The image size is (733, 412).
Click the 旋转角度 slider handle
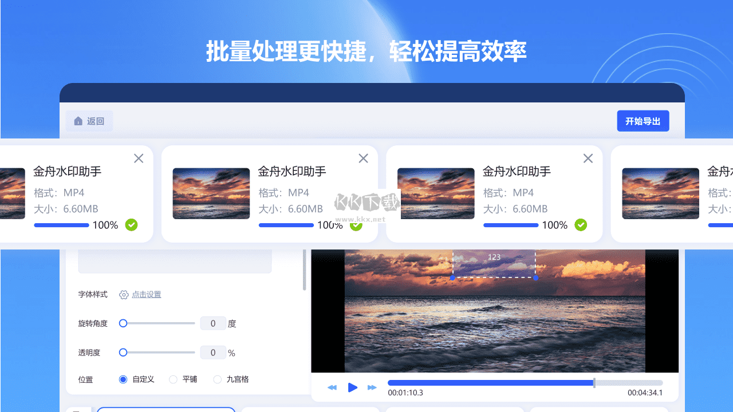123,323
